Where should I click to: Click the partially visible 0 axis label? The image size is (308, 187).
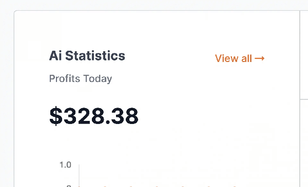pos(69,186)
